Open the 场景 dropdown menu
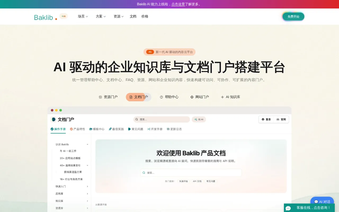339x212 pixels. tap(83, 16)
